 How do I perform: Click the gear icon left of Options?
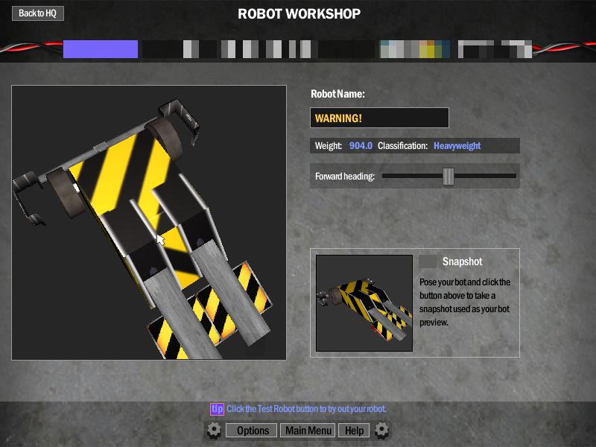pos(214,431)
